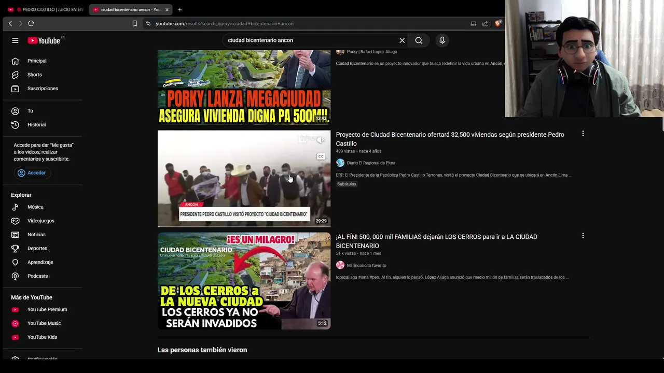664x373 pixels.
Task: Go forward in the browser
Action: tap(21, 23)
